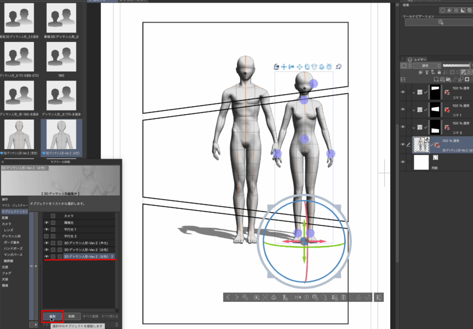Click the new layer folder icon in Layer panel

coord(448,80)
